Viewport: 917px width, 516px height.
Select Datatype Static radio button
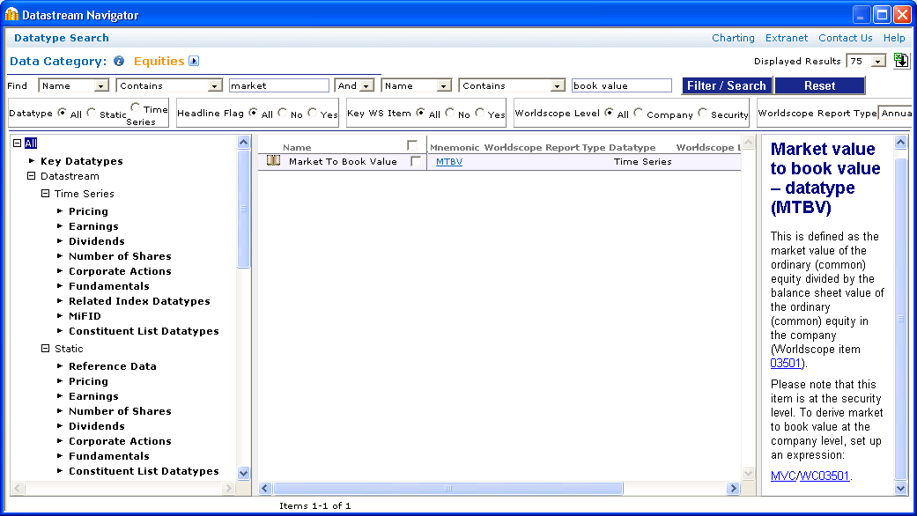92,113
